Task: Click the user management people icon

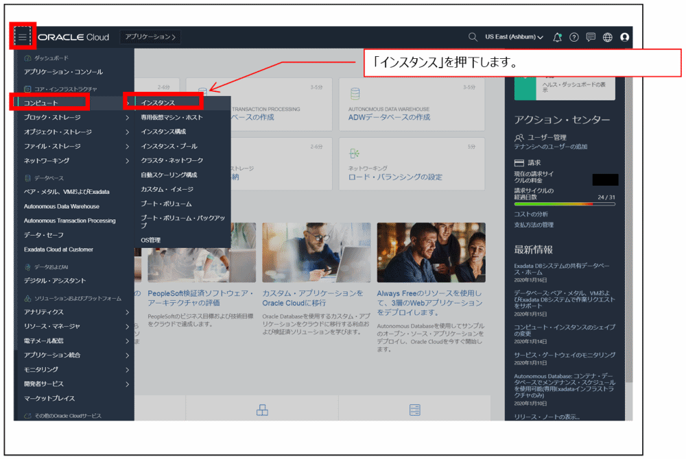Action: pyautogui.click(x=519, y=138)
